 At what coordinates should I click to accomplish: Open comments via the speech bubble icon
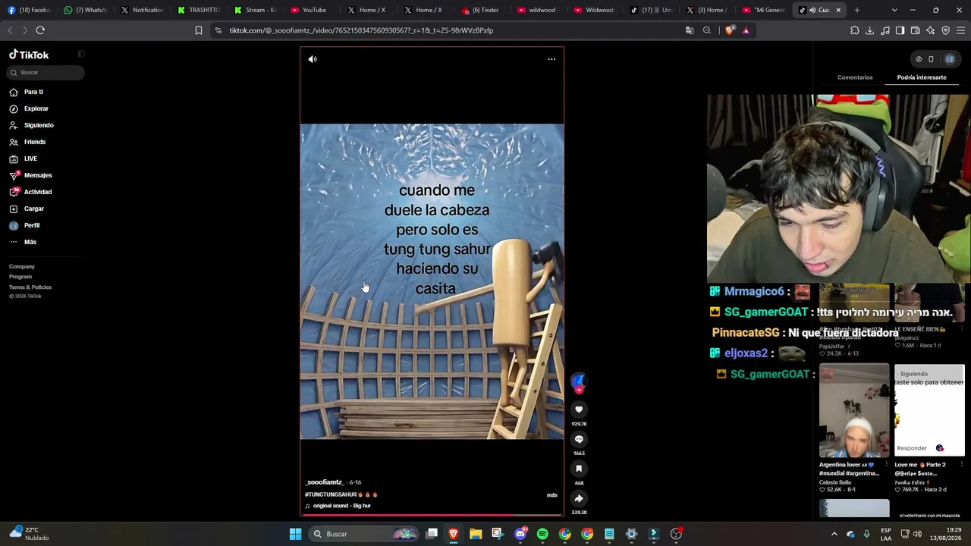pos(579,439)
